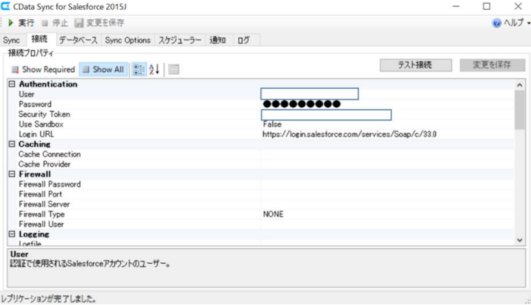Click the Security Token input field
Image resolution: width=531 pixels, height=305 pixels.
[326, 114]
